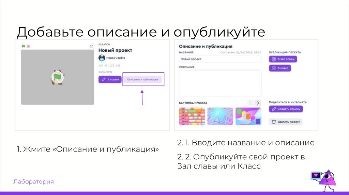Click the «В проект» button
349x195 pixels.
(x=110, y=79)
